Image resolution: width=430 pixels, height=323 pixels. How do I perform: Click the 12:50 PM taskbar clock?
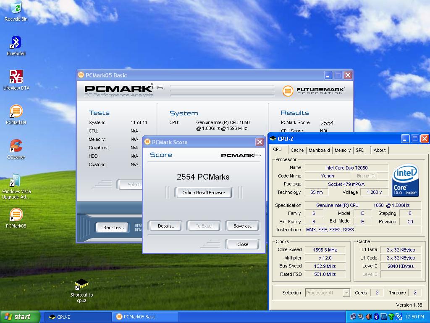pos(414,317)
